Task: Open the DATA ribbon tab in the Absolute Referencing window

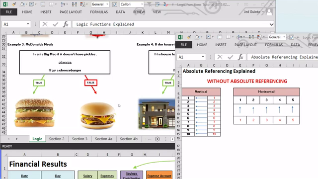Action: [x=295, y=45]
